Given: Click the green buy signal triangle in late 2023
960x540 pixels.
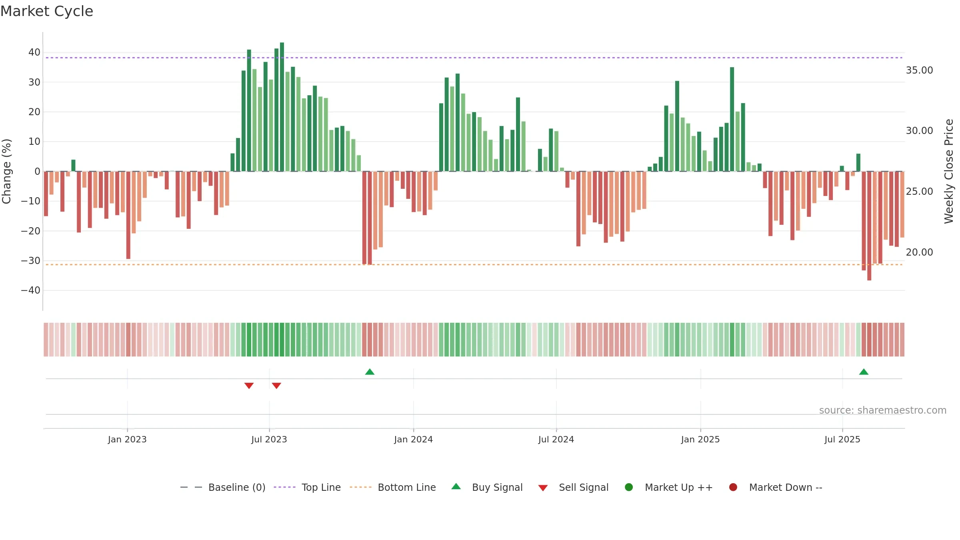Looking at the screenshot, I should pos(370,372).
